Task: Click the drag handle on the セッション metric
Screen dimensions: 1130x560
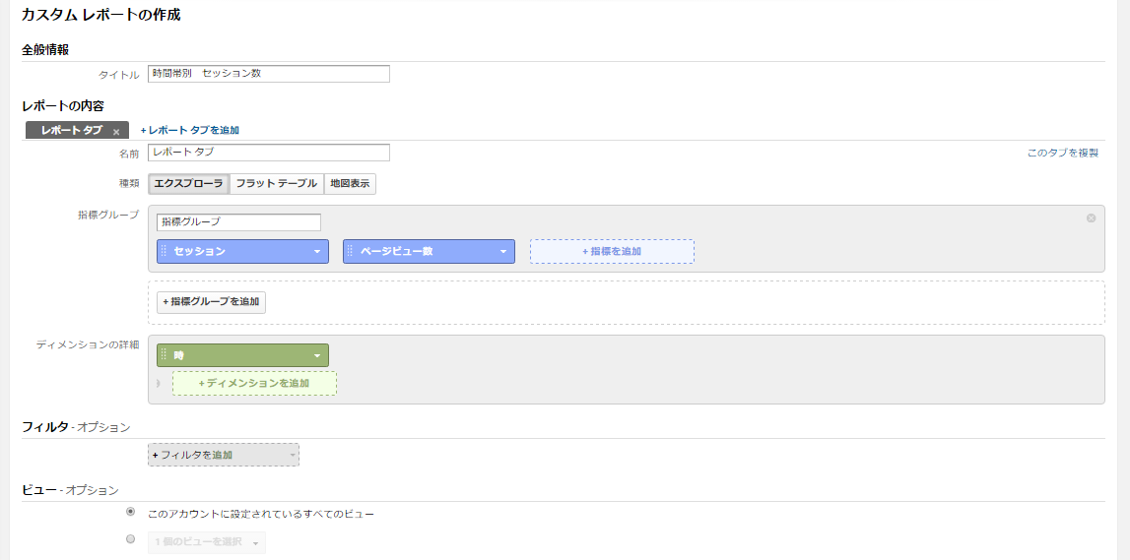Action: 164,251
